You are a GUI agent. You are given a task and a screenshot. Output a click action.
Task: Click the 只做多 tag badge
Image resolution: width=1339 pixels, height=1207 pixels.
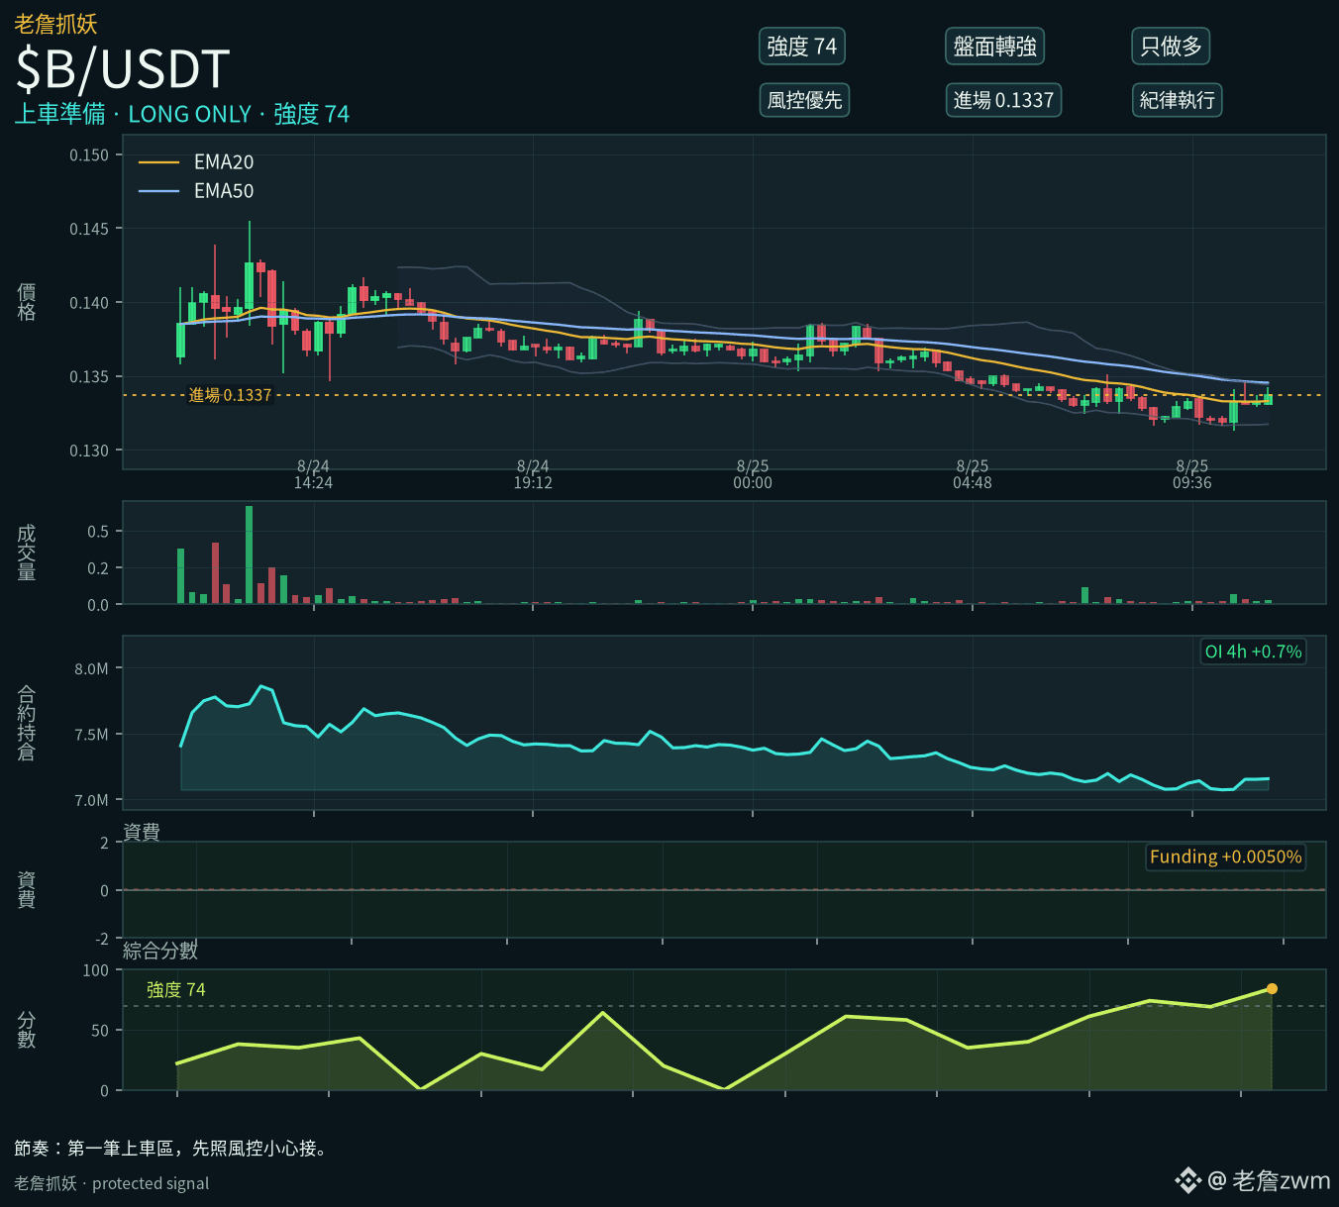1171,47
